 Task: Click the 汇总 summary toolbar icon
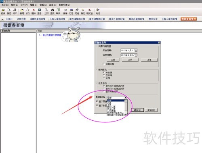[x=71, y=10]
